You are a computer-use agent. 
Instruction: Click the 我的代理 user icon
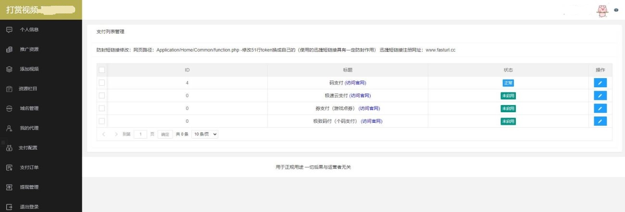coord(9,128)
